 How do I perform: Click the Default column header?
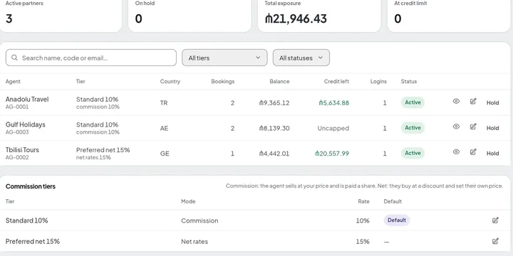[393, 201]
